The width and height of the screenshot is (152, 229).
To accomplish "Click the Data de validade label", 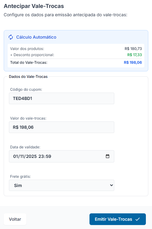I will click(x=25, y=147).
